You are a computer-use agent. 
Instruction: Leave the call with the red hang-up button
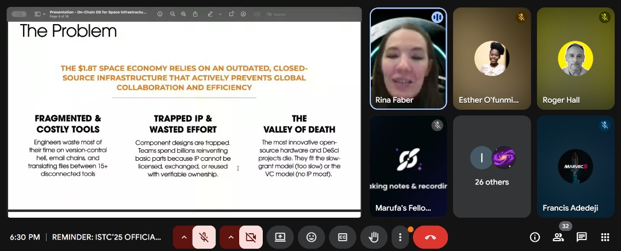coord(431,237)
